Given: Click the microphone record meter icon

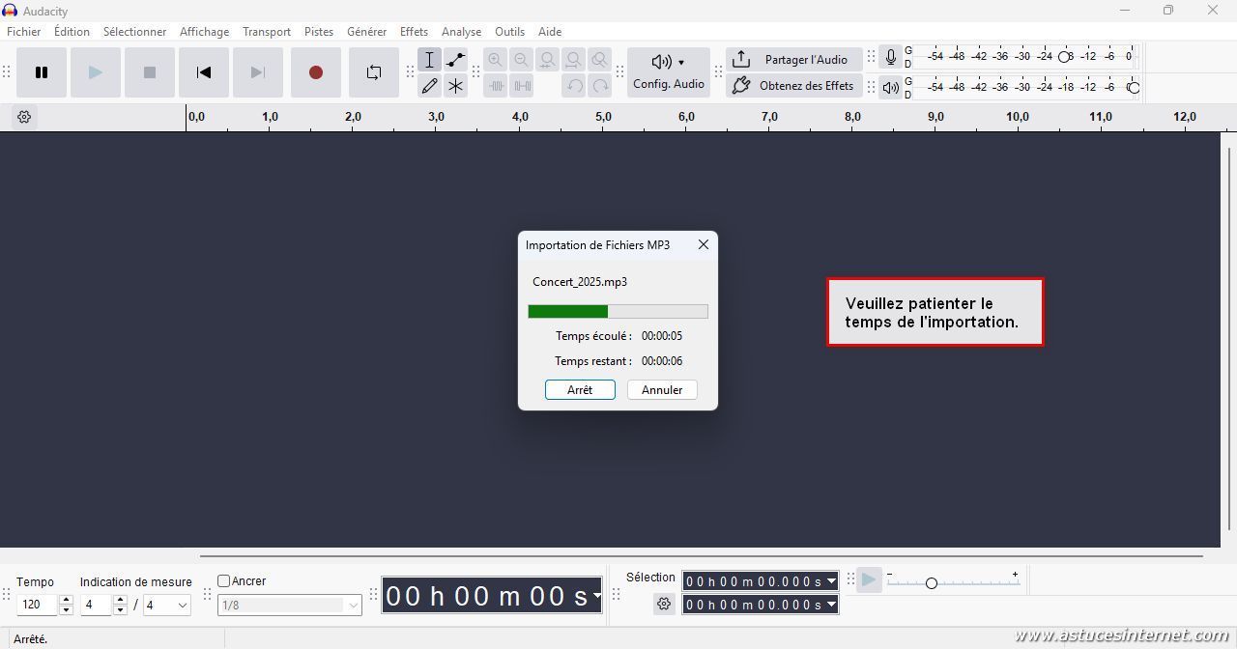Looking at the screenshot, I should point(891,57).
